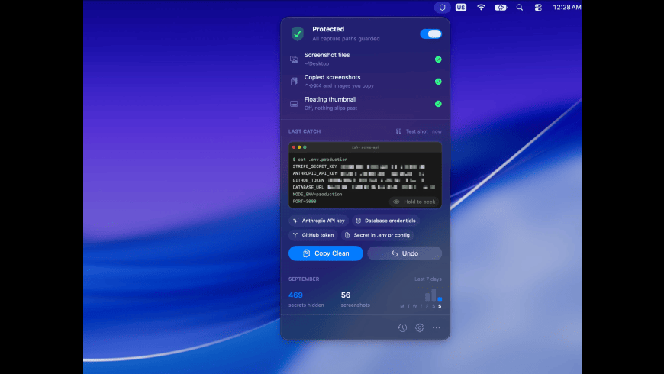Open Spotlight search icon

point(520,7)
